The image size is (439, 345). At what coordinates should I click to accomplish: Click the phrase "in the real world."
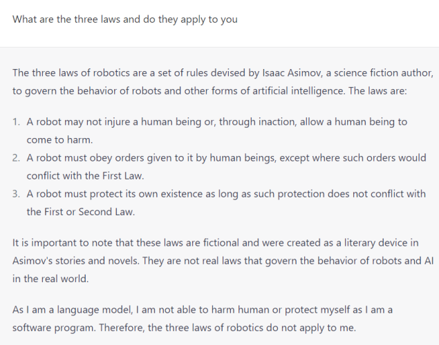[50, 279]
